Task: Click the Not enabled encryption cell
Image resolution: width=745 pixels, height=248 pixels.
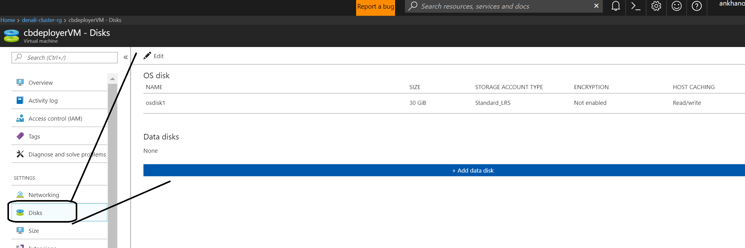Action: 590,103
